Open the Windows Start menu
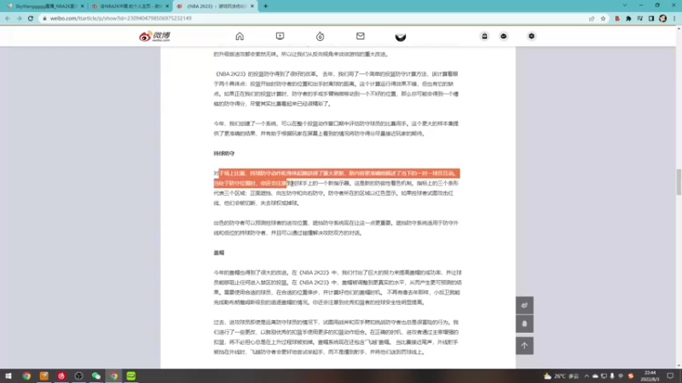This screenshot has height=383, width=682. coord(9,376)
